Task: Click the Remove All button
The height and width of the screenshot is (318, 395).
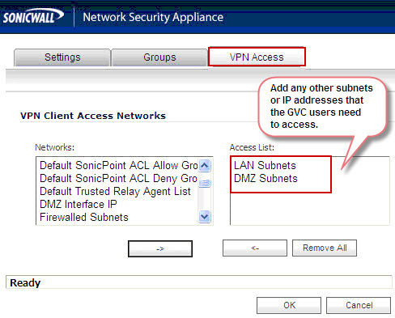Action: click(x=325, y=248)
